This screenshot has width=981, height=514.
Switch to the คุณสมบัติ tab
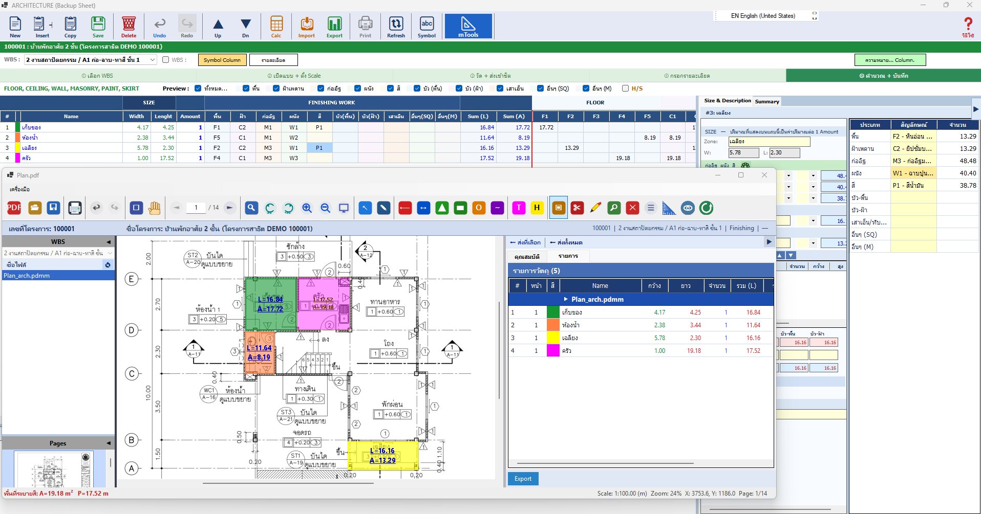[x=527, y=256]
